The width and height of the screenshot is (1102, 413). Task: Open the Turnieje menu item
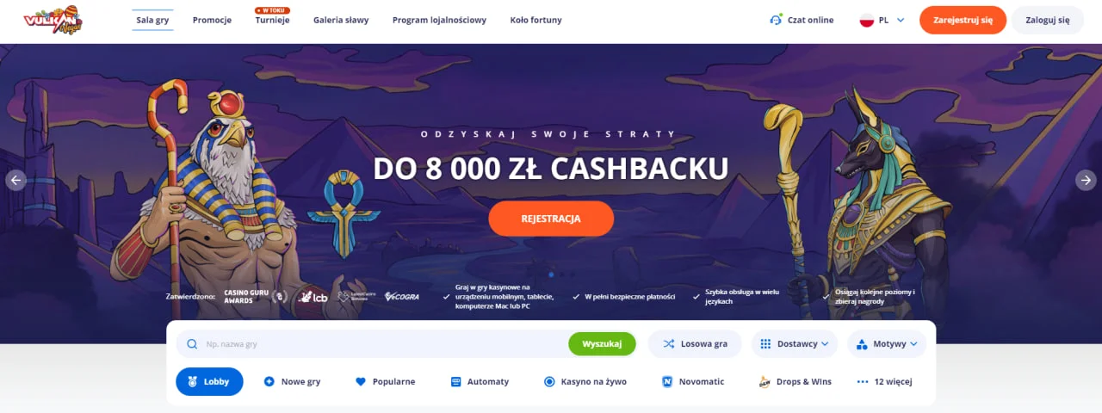click(x=272, y=20)
